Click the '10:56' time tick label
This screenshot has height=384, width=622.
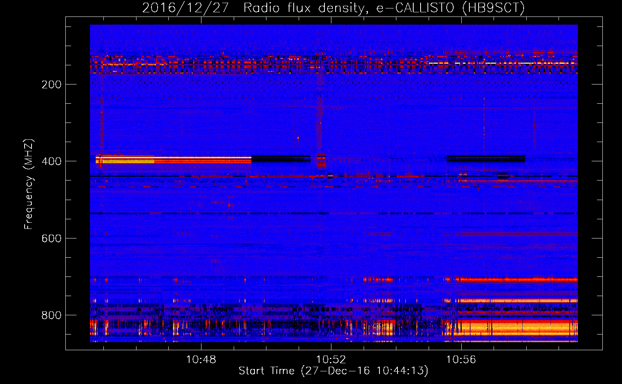461,360
